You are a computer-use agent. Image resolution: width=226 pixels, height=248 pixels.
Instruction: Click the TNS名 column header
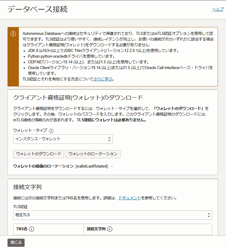(22, 229)
